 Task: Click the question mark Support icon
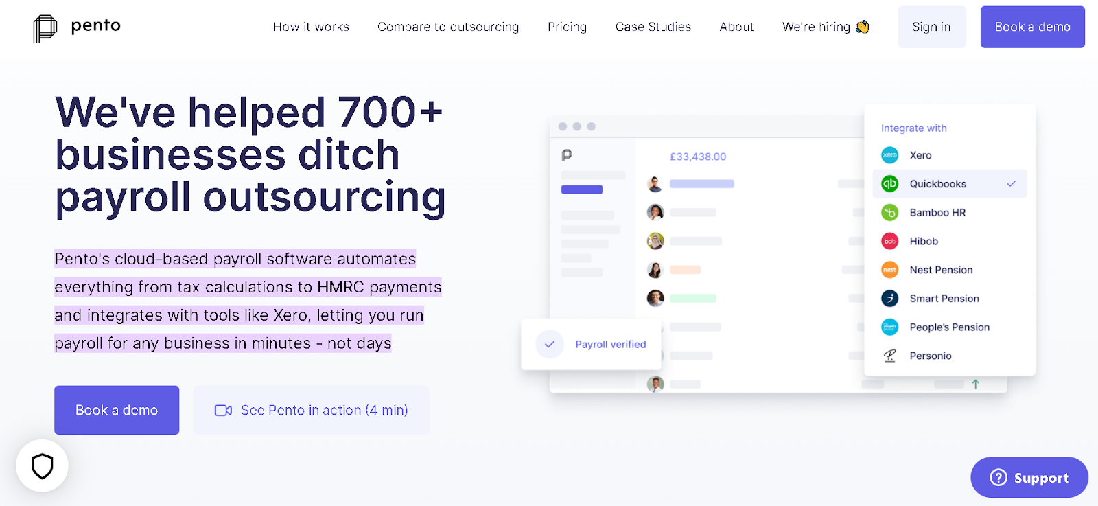[x=998, y=477]
